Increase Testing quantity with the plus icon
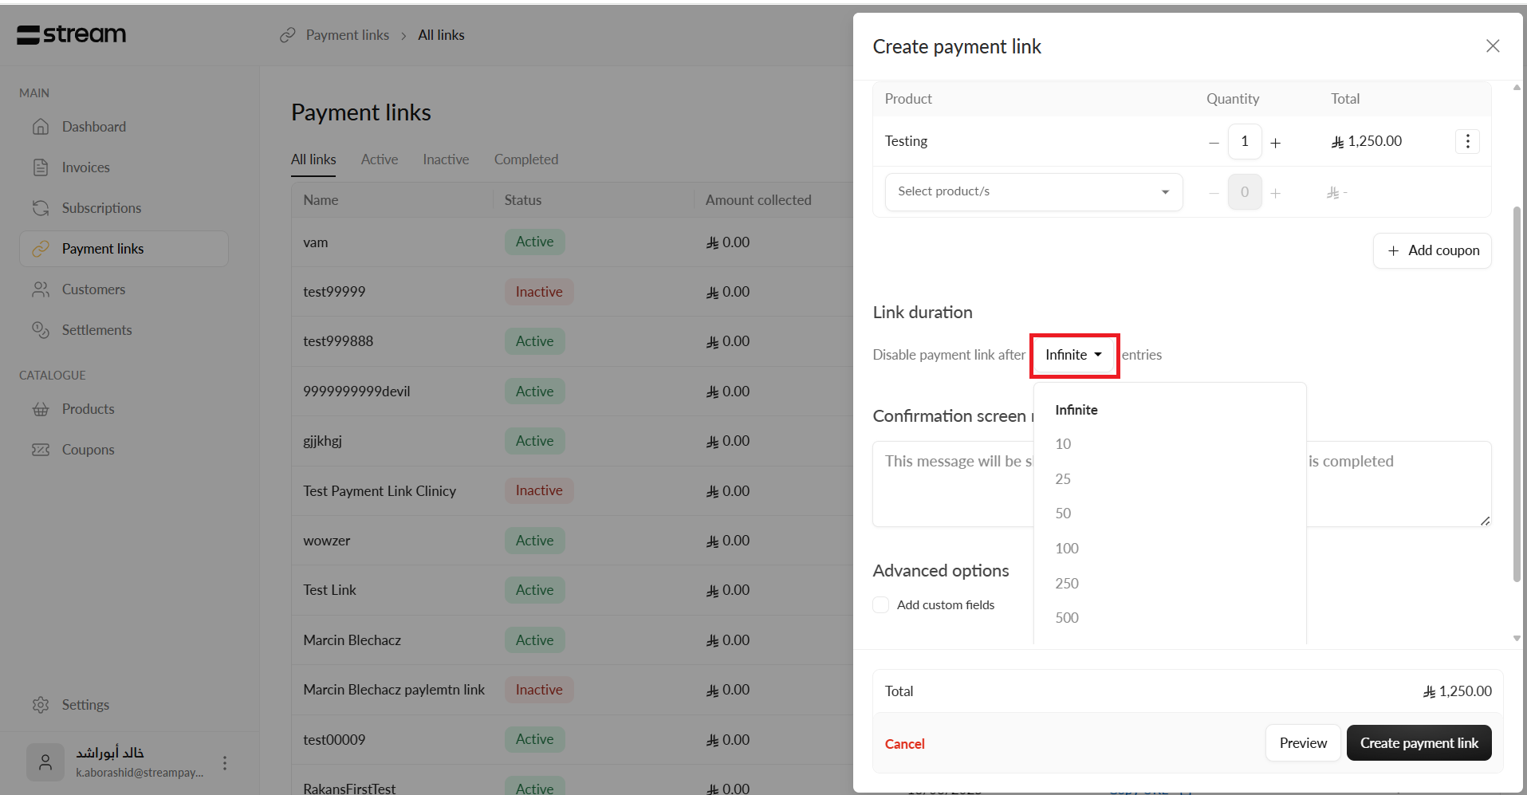 (x=1275, y=143)
